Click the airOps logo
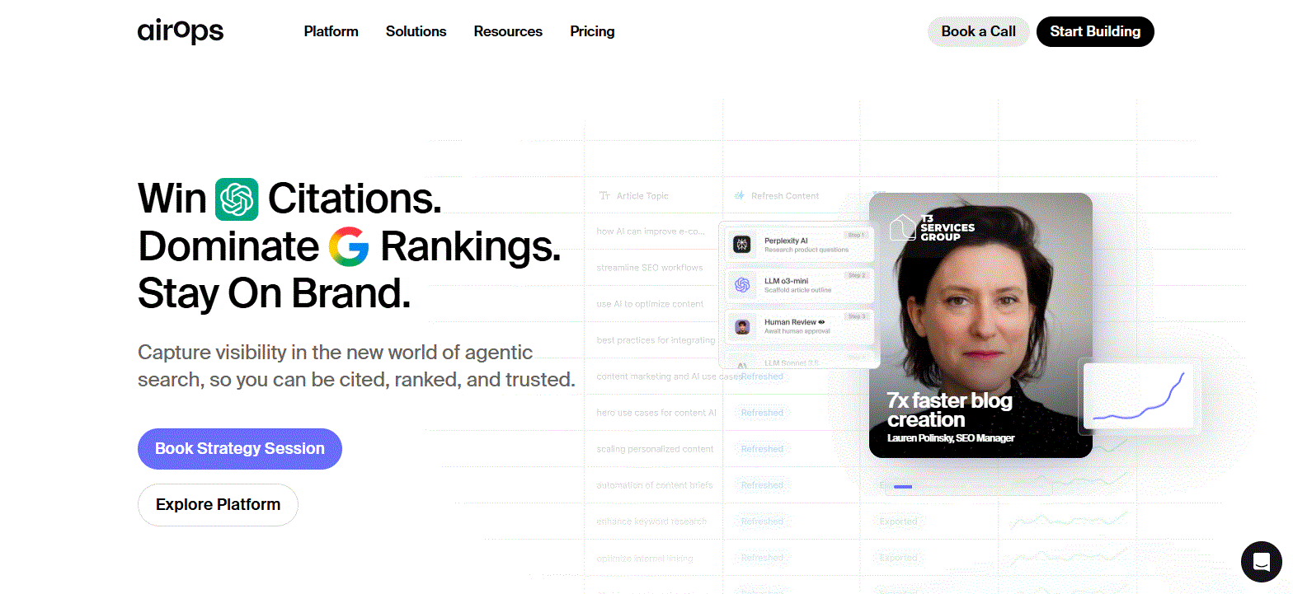This screenshot has height=594, width=1293. click(181, 31)
